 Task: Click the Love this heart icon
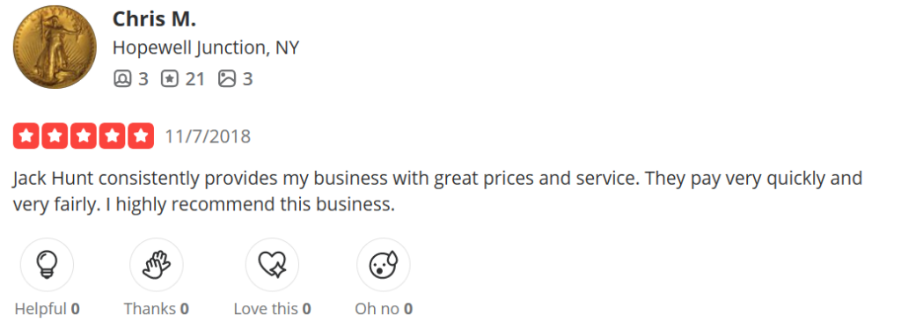pos(272,265)
